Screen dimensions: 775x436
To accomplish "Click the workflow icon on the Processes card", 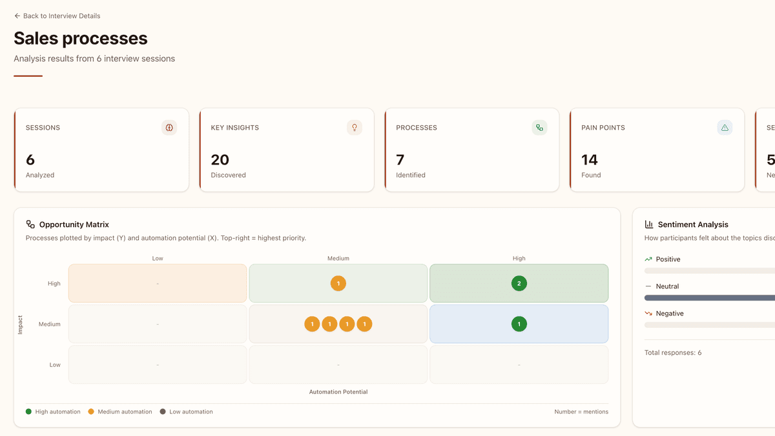I will coord(539,127).
